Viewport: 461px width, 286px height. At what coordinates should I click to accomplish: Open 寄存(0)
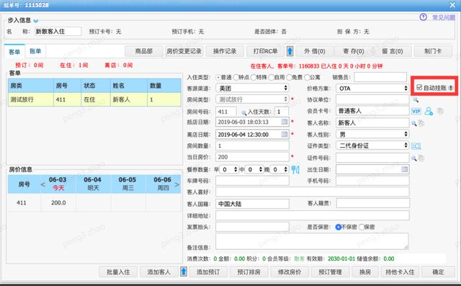pos(354,51)
